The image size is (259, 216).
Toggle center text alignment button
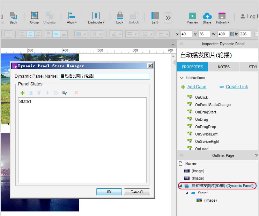tap(30, 34)
